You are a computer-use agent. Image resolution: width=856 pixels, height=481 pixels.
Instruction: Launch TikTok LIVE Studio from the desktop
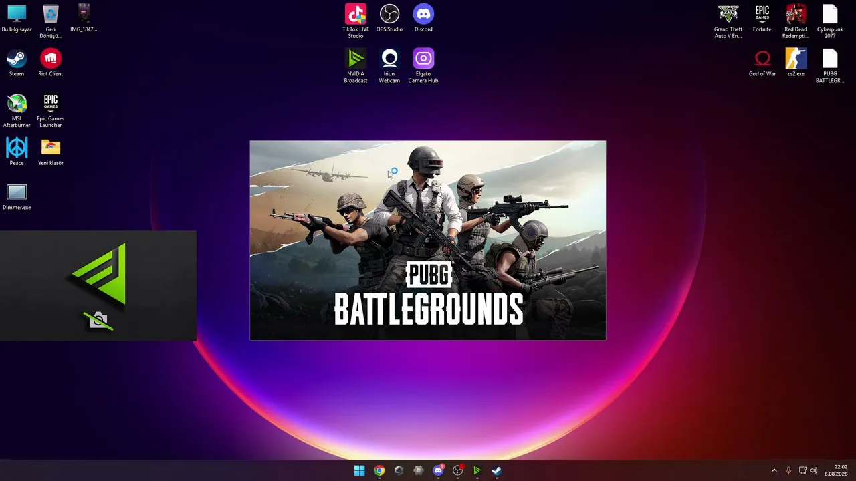coord(356,21)
